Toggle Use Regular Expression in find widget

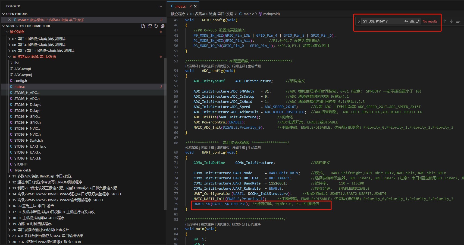tap(418, 21)
